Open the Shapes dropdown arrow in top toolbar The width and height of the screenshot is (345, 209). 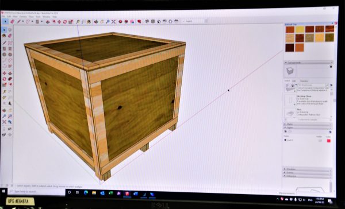coord(41,21)
